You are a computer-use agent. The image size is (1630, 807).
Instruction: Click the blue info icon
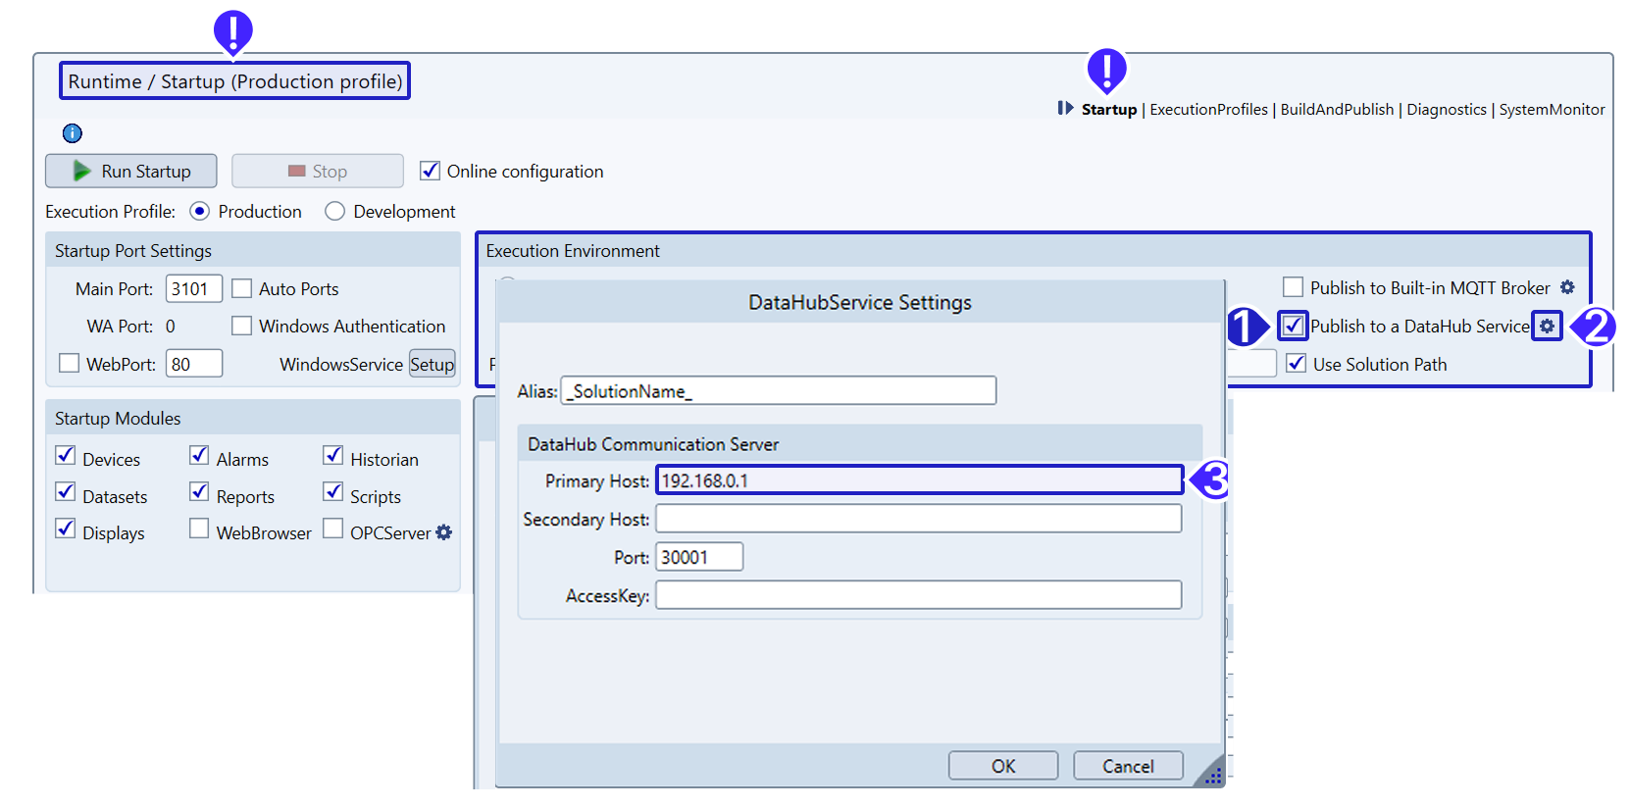point(73,133)
